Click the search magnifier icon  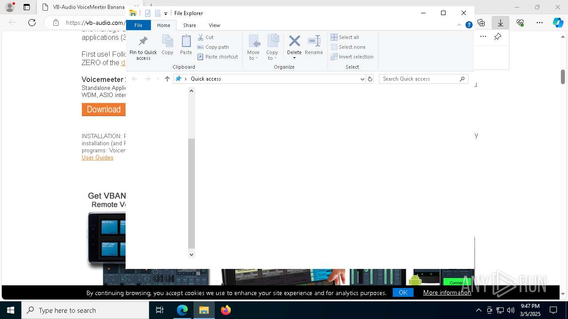(462, 79)
